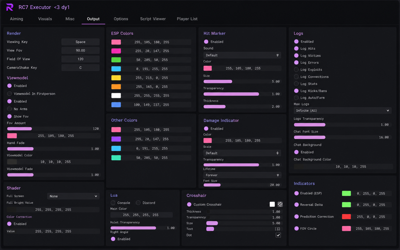Toggle Log Victims option
This screenshot has width=400, height=250.
(296, 55)
